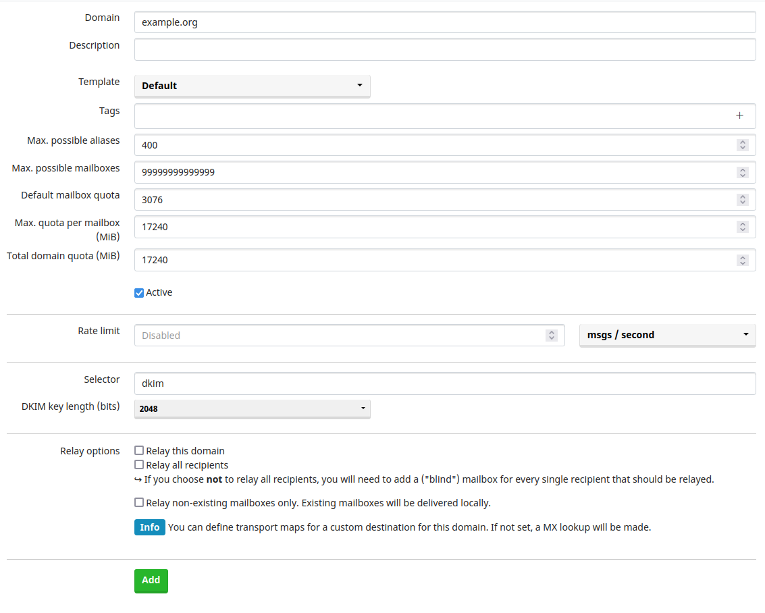Open the msgs / second unit dropdown

667,334
